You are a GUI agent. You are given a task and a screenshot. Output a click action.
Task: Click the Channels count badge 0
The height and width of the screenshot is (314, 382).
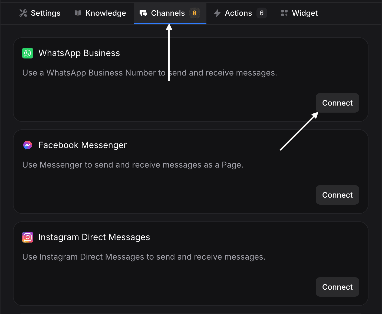(x=194, y=13)
